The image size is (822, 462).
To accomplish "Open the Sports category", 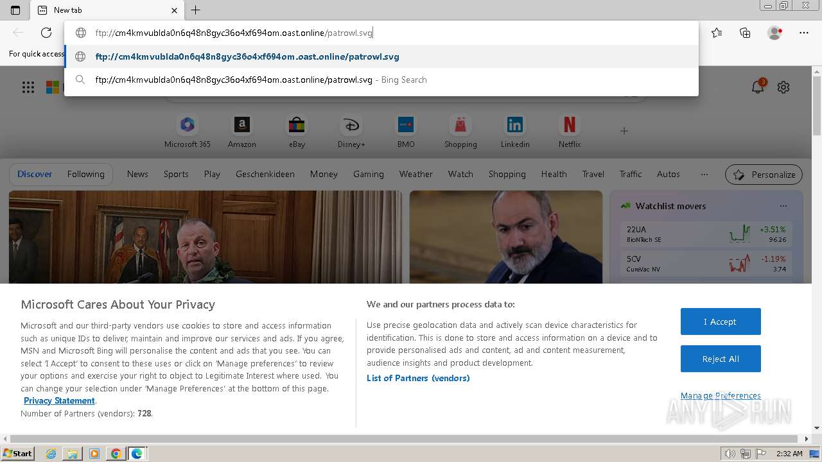I will tap(176, 174).
